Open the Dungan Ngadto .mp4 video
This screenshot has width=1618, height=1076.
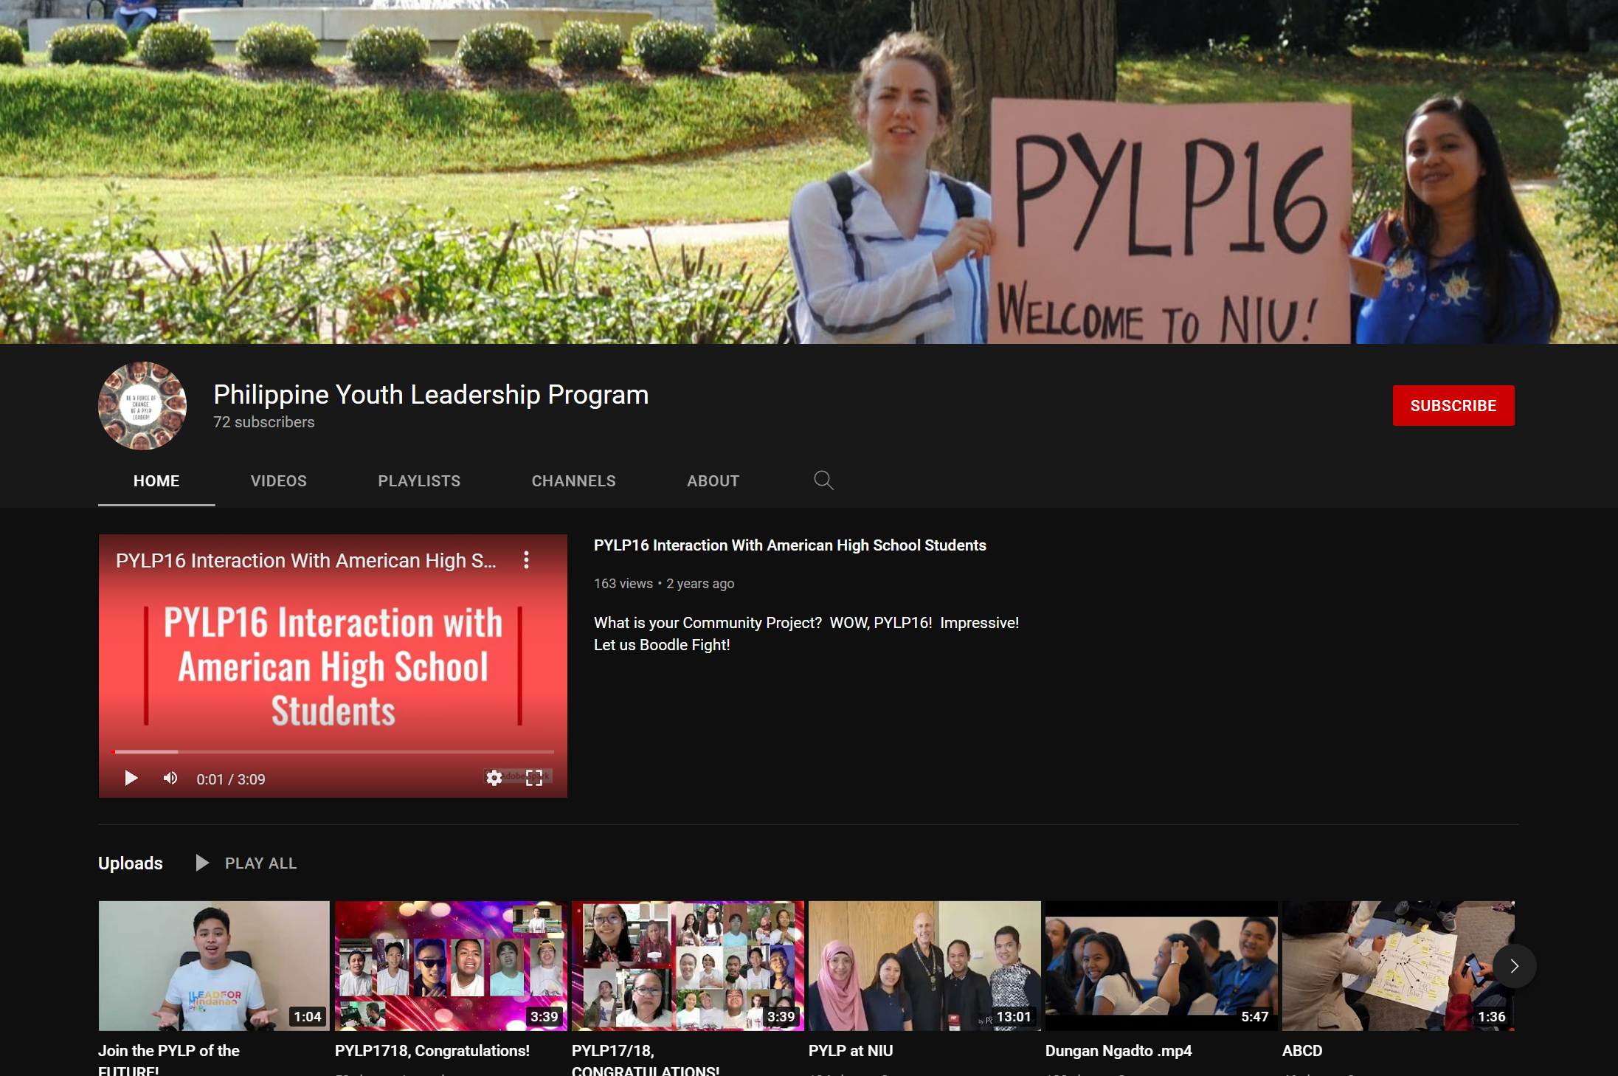click(1118, 1051)
